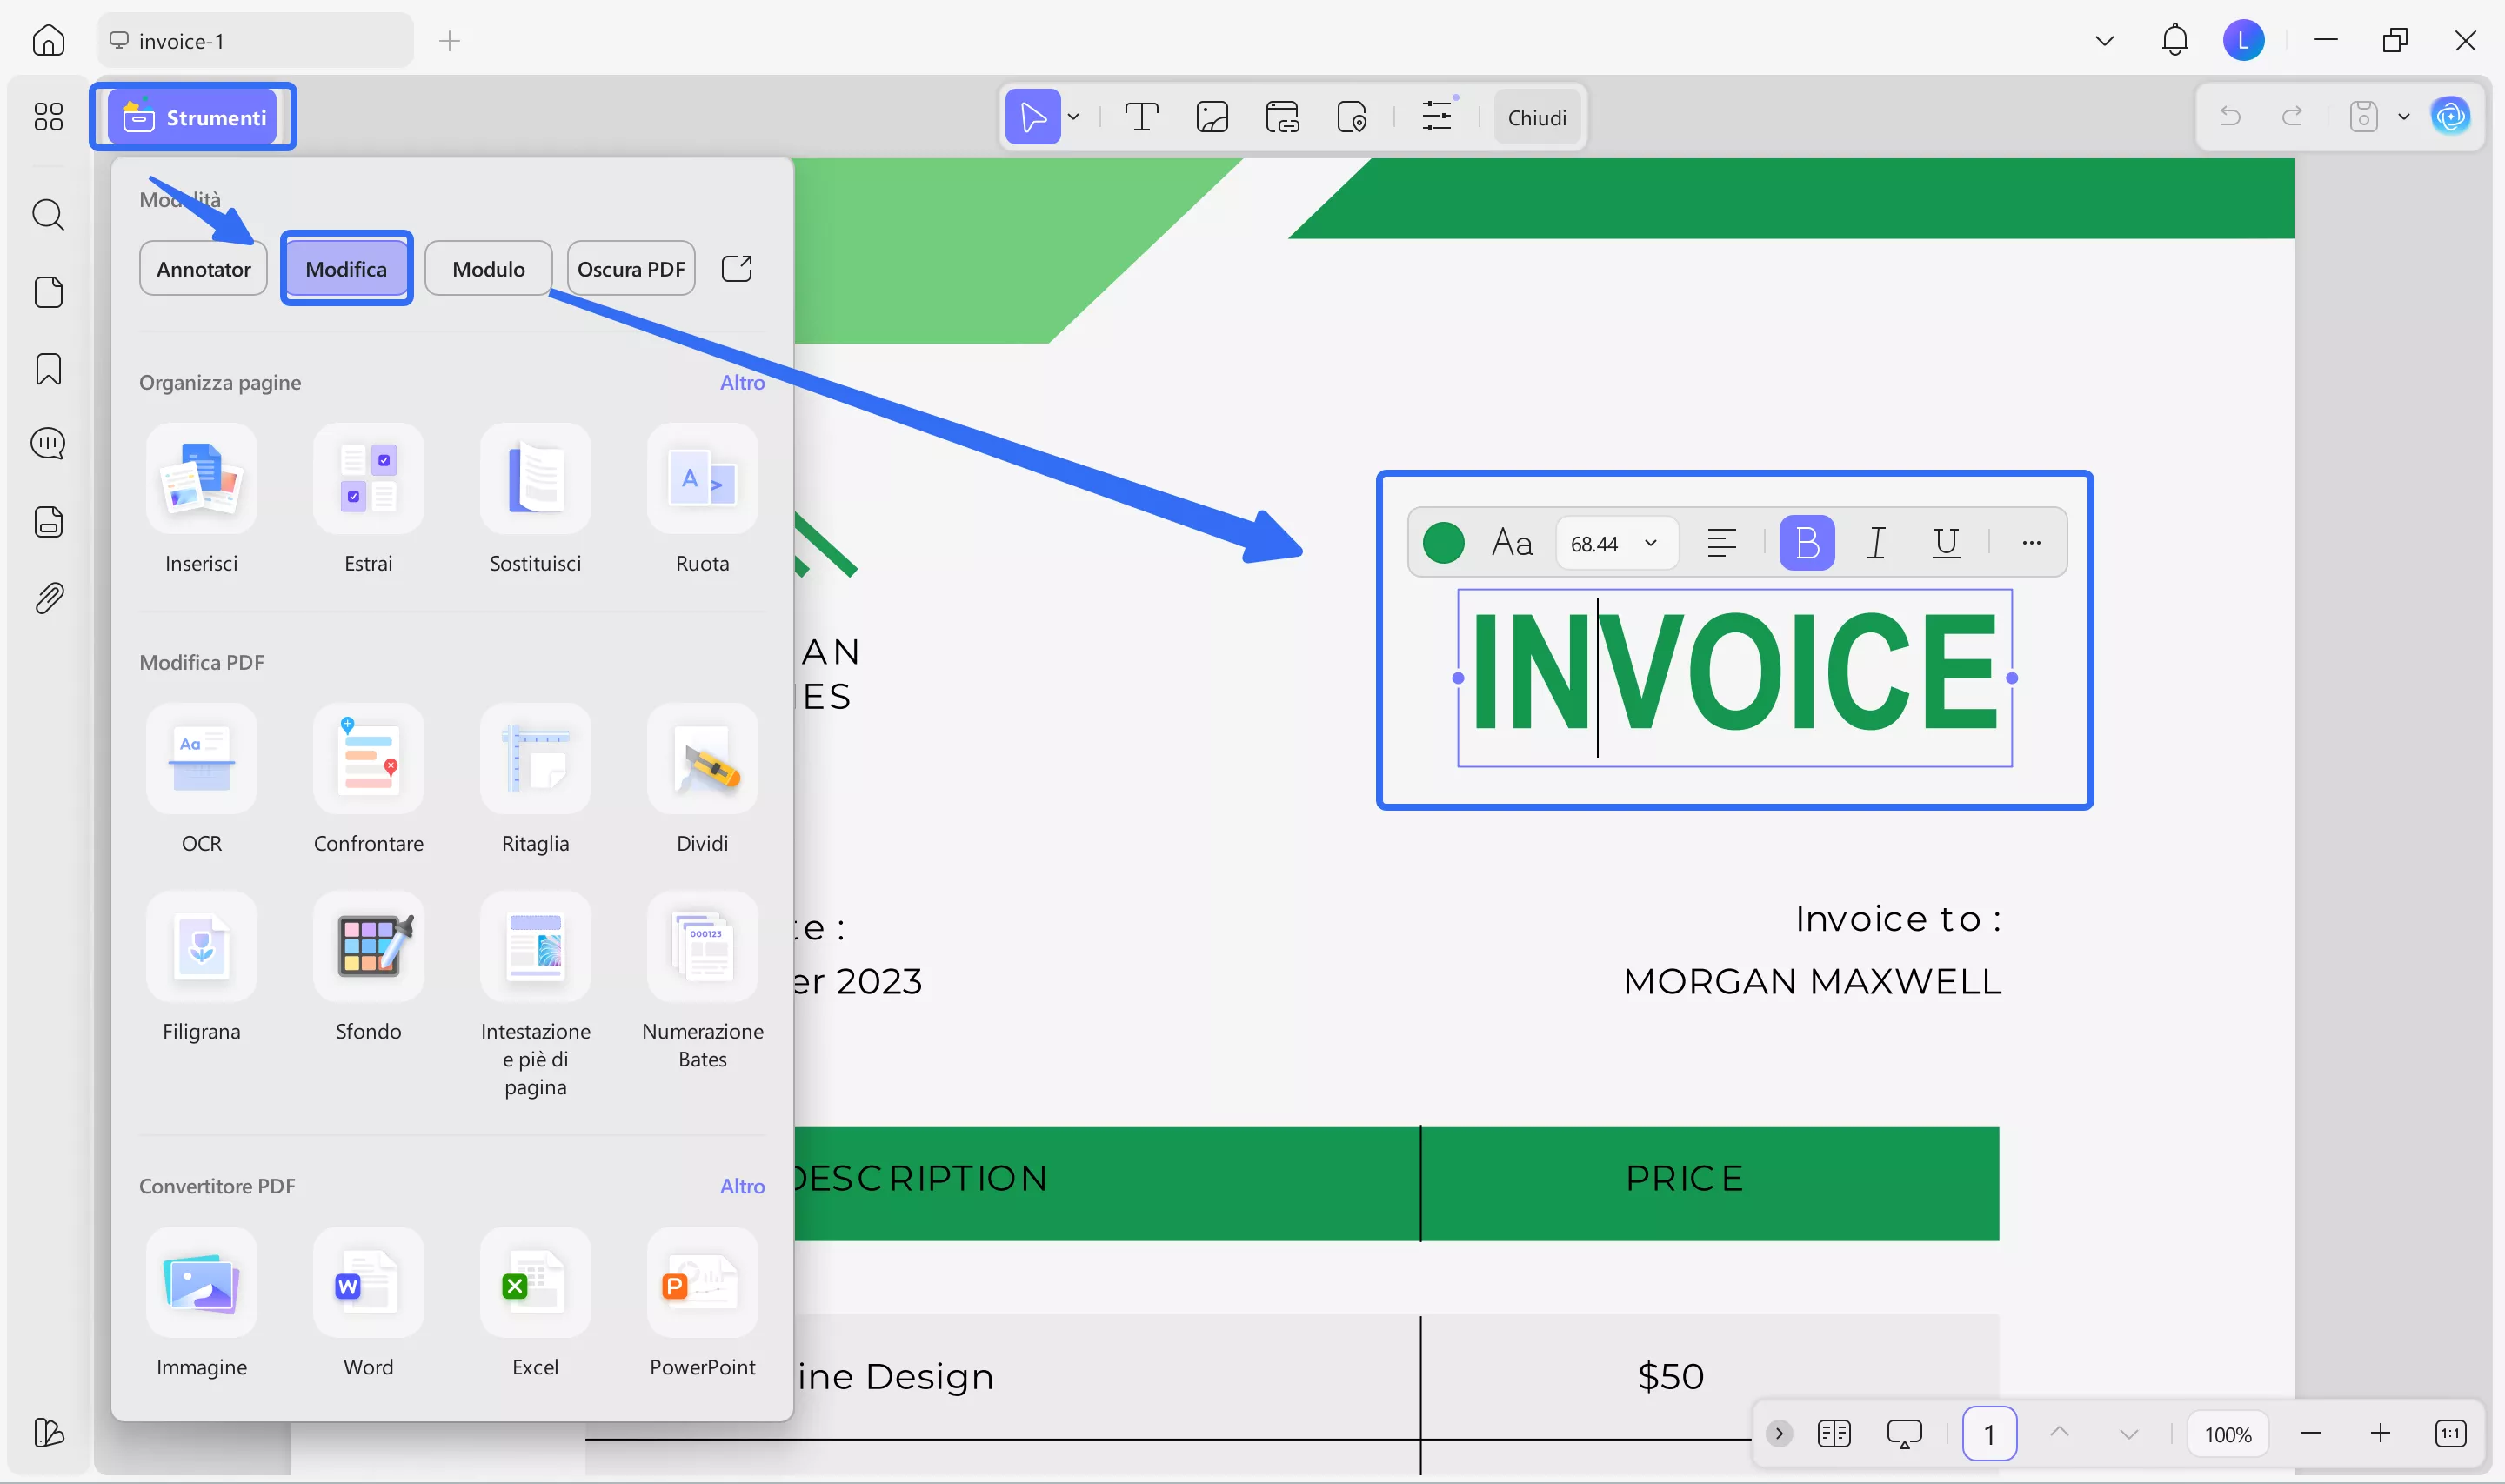This screenshot has height=1484, width=2505.
Task: Enable italic formatting
Action: pyautogui.click(x=1875, y=542)
